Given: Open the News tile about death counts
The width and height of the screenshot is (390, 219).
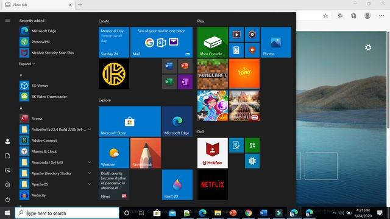Looking at the screenshot, I should pyautogui.click(x=114, y=184).
